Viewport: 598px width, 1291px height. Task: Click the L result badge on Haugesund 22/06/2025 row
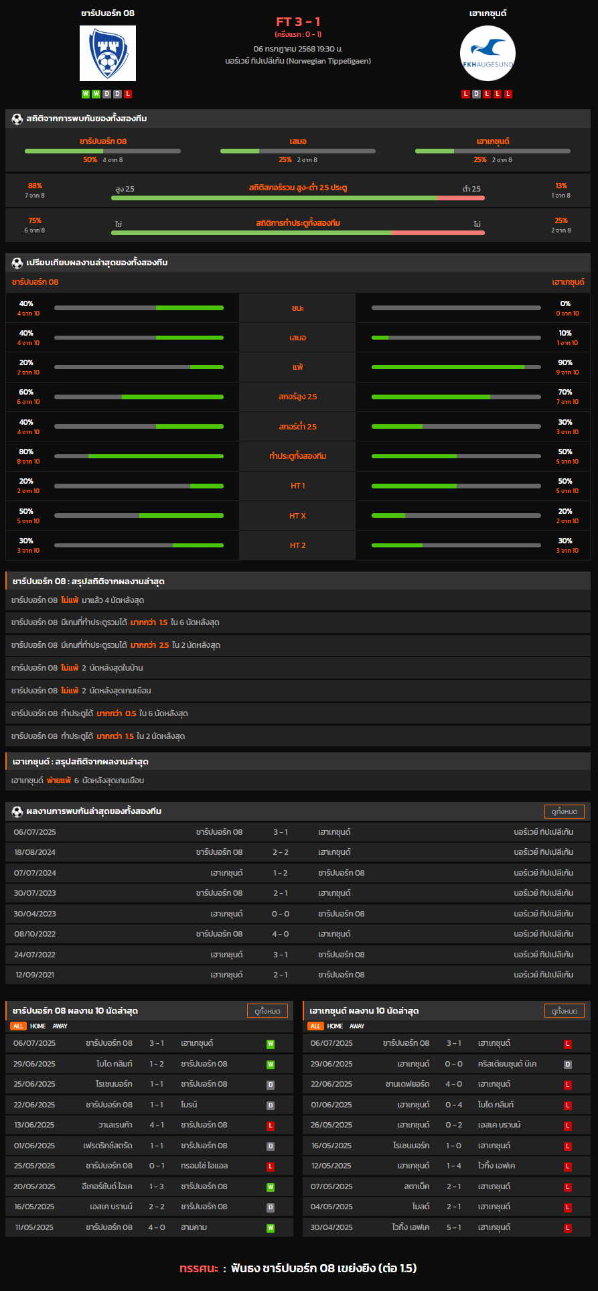(568, 1085)
